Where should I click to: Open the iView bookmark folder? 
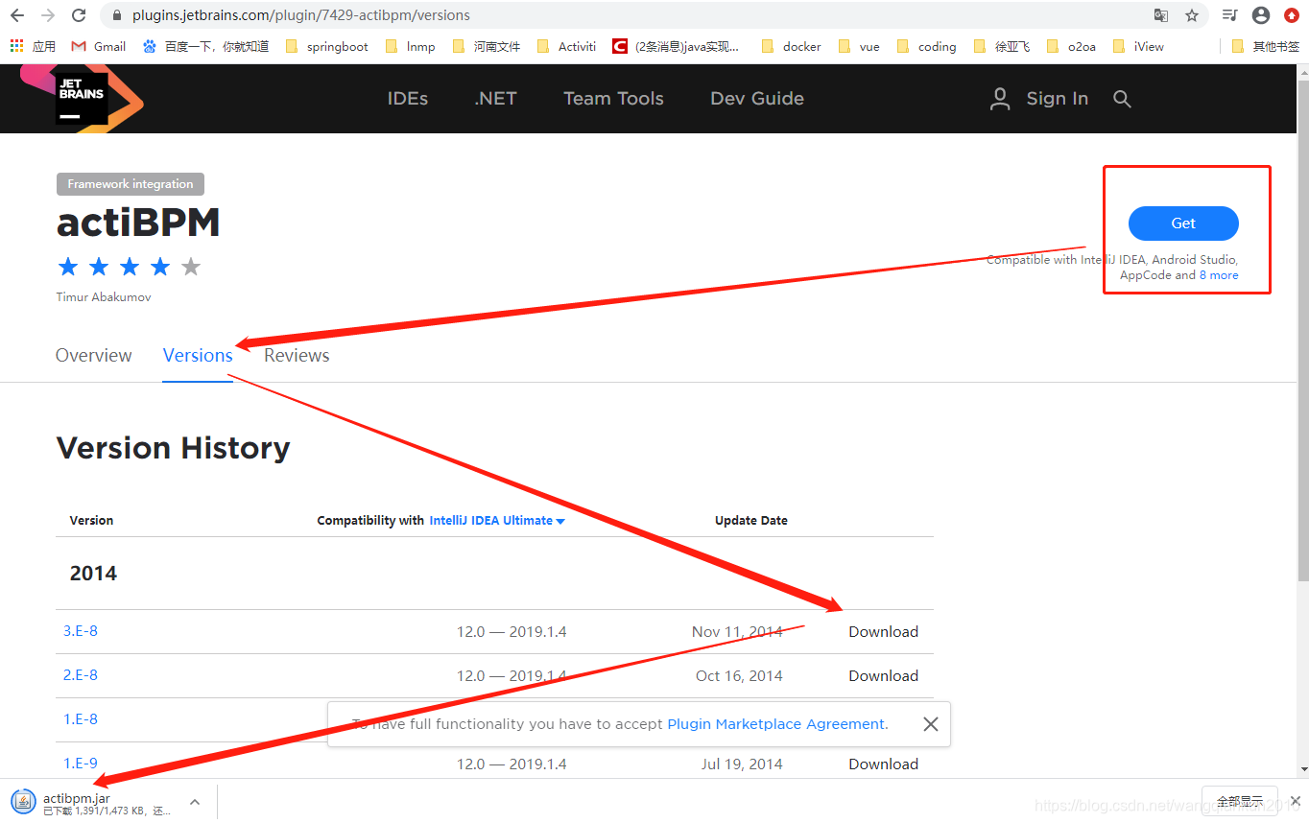pos(1138,46)
